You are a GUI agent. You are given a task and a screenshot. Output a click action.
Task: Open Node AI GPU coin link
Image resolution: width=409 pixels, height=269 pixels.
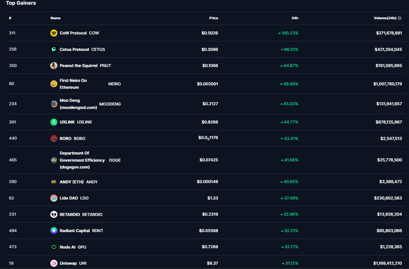pos(67,247)
